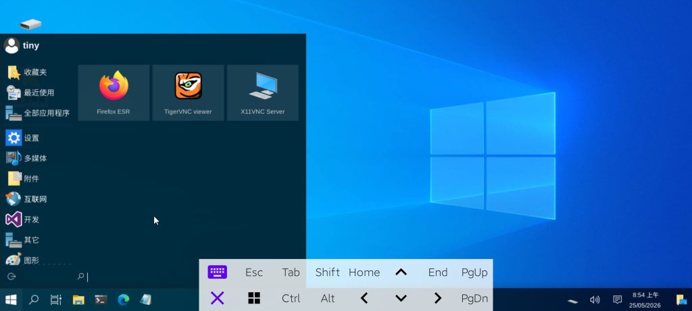This screenshot has height=311, width=692.
Task: Open the terminal icon on the taskbar
Action: pyautogui.click(x=101, y=300)
